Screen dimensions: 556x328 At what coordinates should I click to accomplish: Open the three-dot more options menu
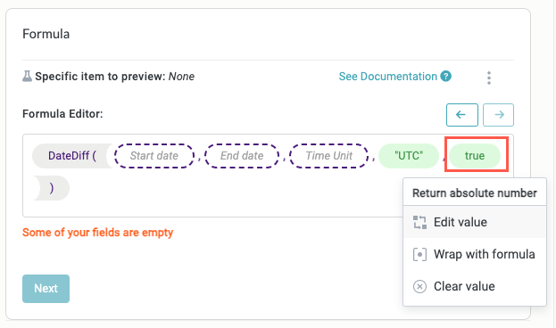(489, 78)
